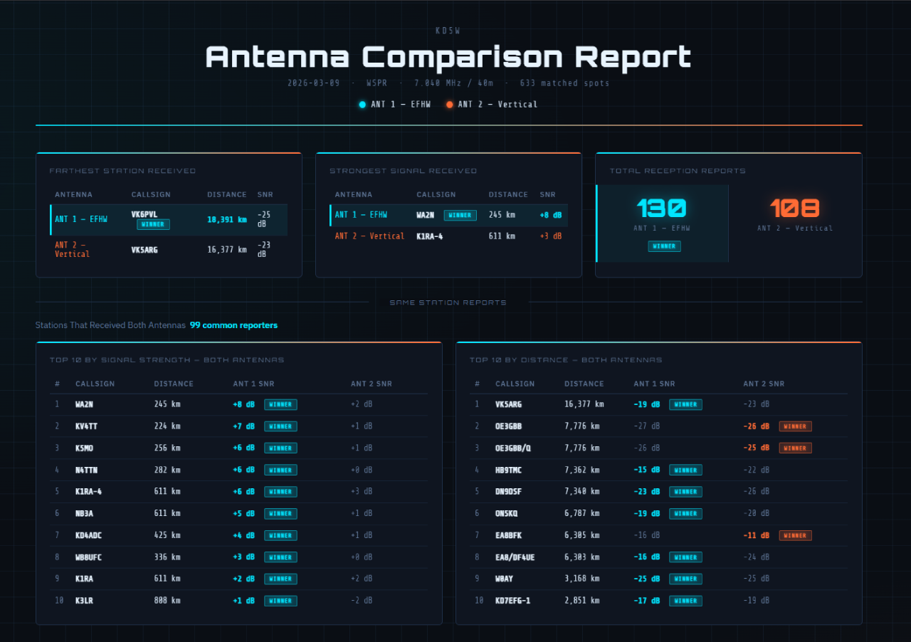Open the 99 common reporters link
The width and height of the screenshot is (911, 642).
point(233,325)
